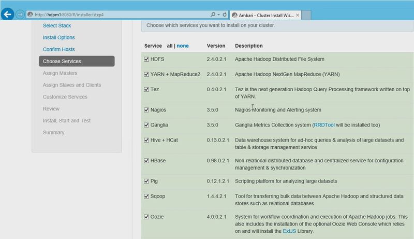The width and height of the screenshot is (414, 239).
Task: Select all services link
Action: 169,46
